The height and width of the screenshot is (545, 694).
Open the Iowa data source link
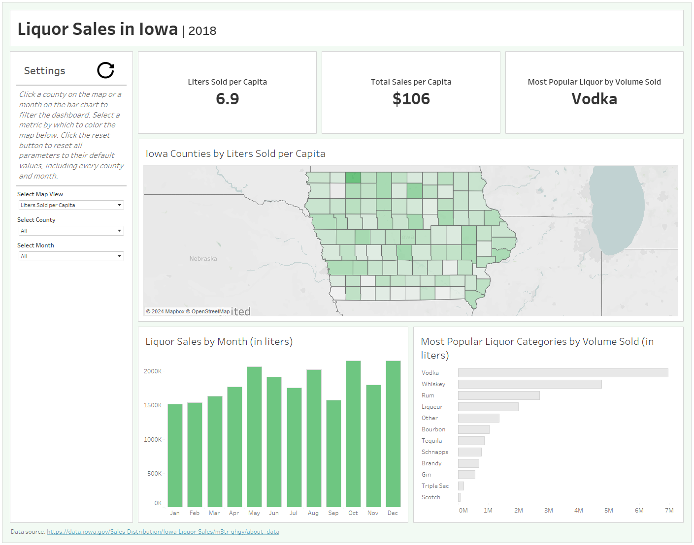(163, 532)
